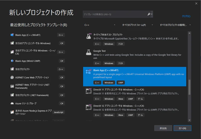
Task: Choose recent template Azure リソース グループ label
Action: pos(26,103)
